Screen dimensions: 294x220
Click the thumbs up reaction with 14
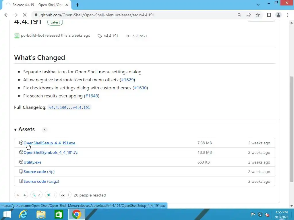[x=21, y=195]
